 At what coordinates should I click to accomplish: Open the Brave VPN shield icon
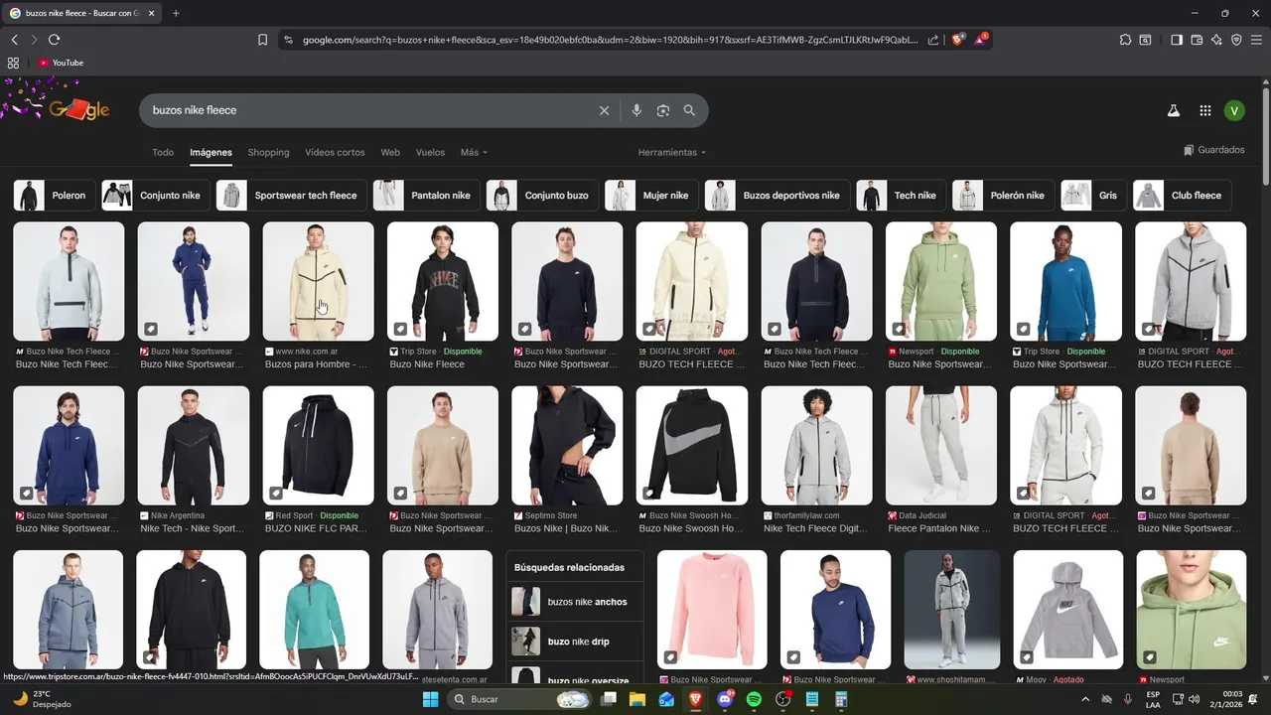(x=1236, y=40)
